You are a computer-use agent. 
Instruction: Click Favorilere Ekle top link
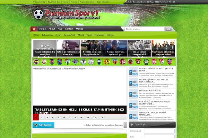click(x=54, y=2)
